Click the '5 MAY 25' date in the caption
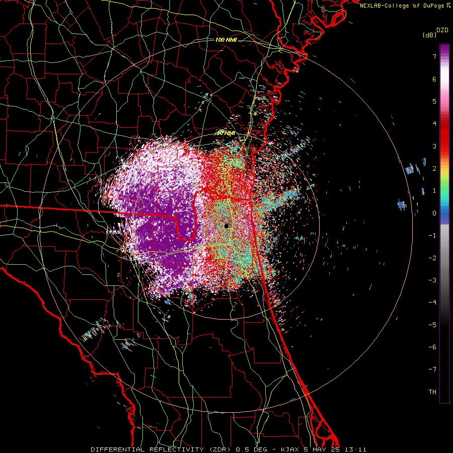The image size is (453, 453). tap(322, 449)
